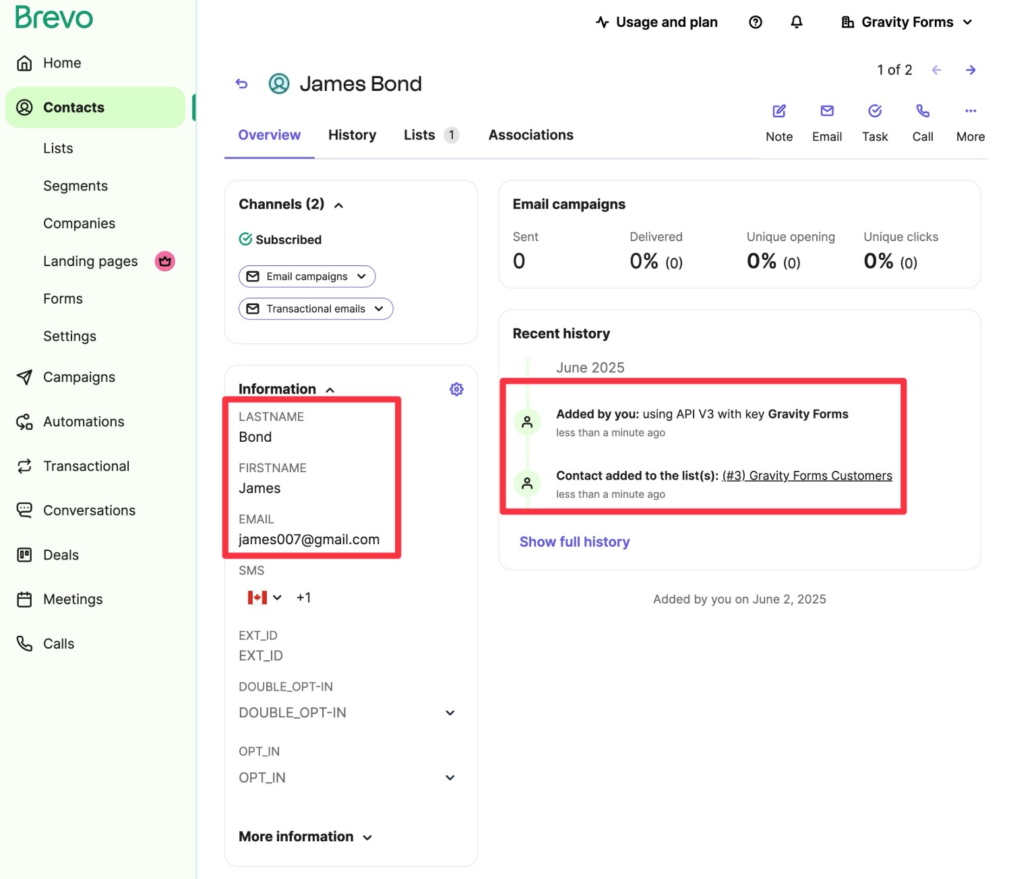Viewport: 1011px width, 879px height.
Task: Open SMS country flag selector
Action: pyautogui.click(x=264, y=597)
